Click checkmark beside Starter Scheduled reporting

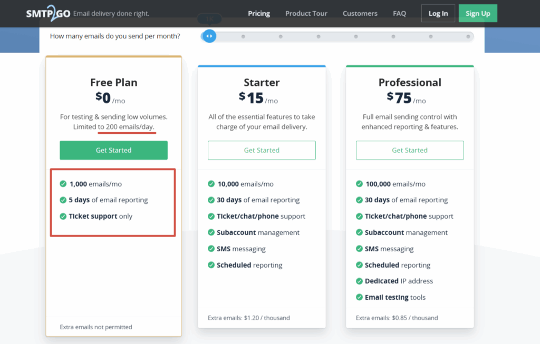[x=211, y=265]
